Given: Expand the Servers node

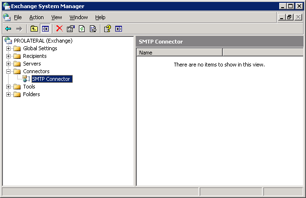Looking at the screenshot, I should click(x=8, y=64).
